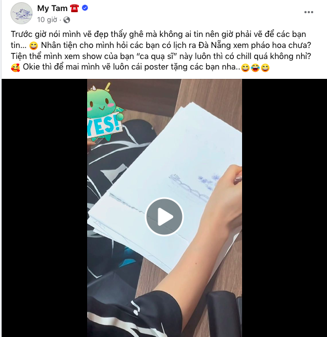Screen dimensions: 327x337
Task: Open the My Tam profile name link
Action: pos(52,8)
